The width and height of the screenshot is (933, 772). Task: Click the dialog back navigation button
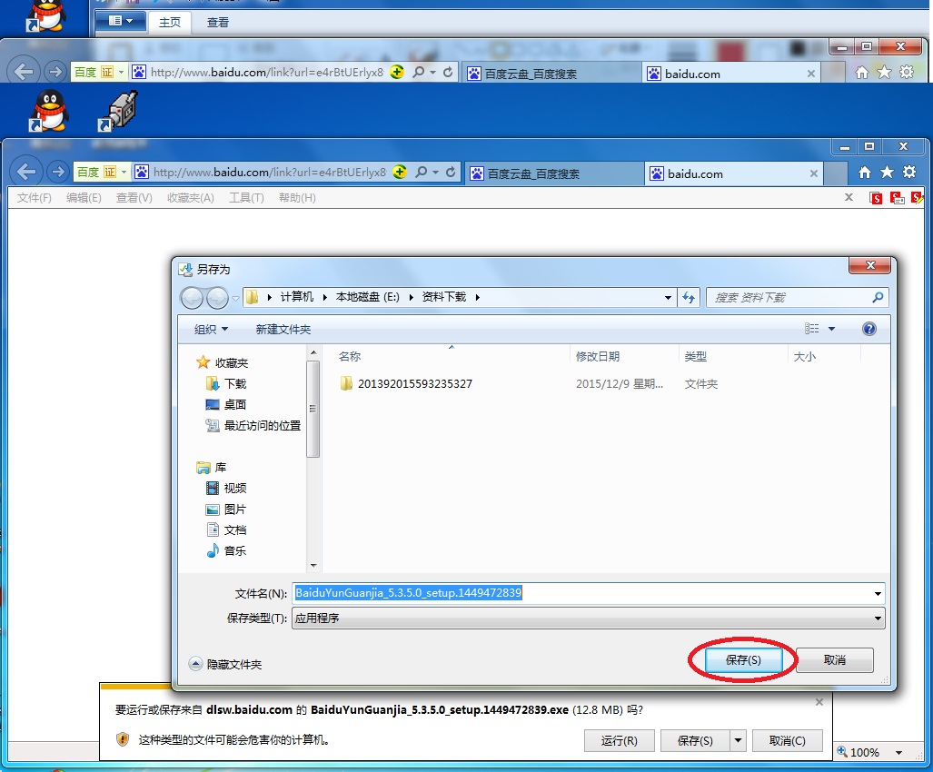point(192,297)
